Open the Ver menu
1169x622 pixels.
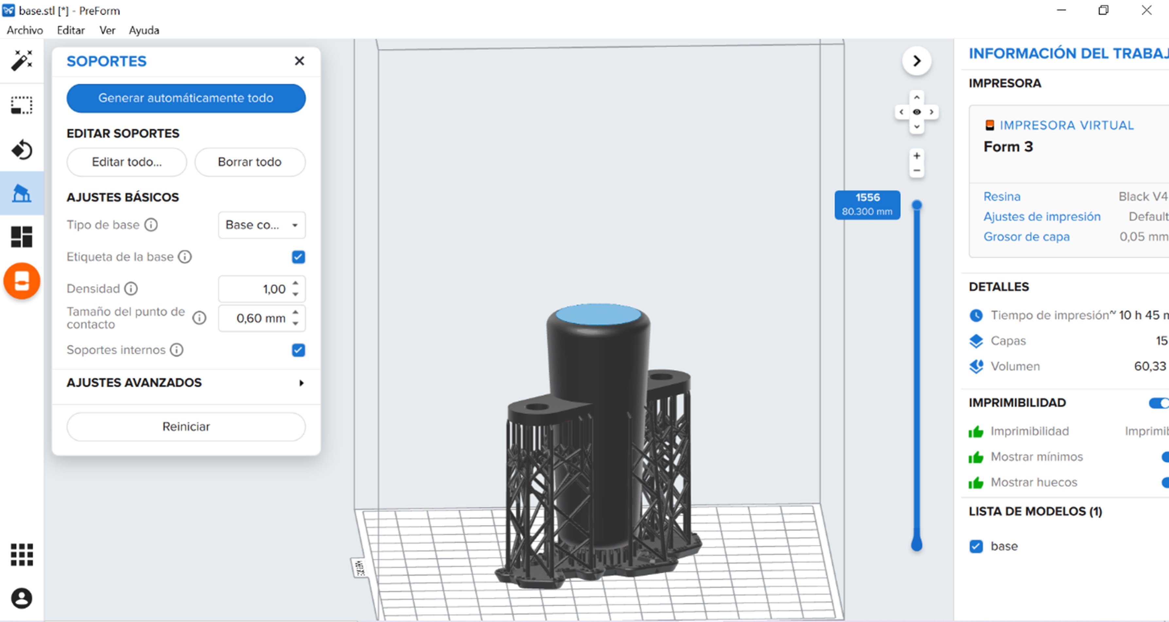point(107,30)
